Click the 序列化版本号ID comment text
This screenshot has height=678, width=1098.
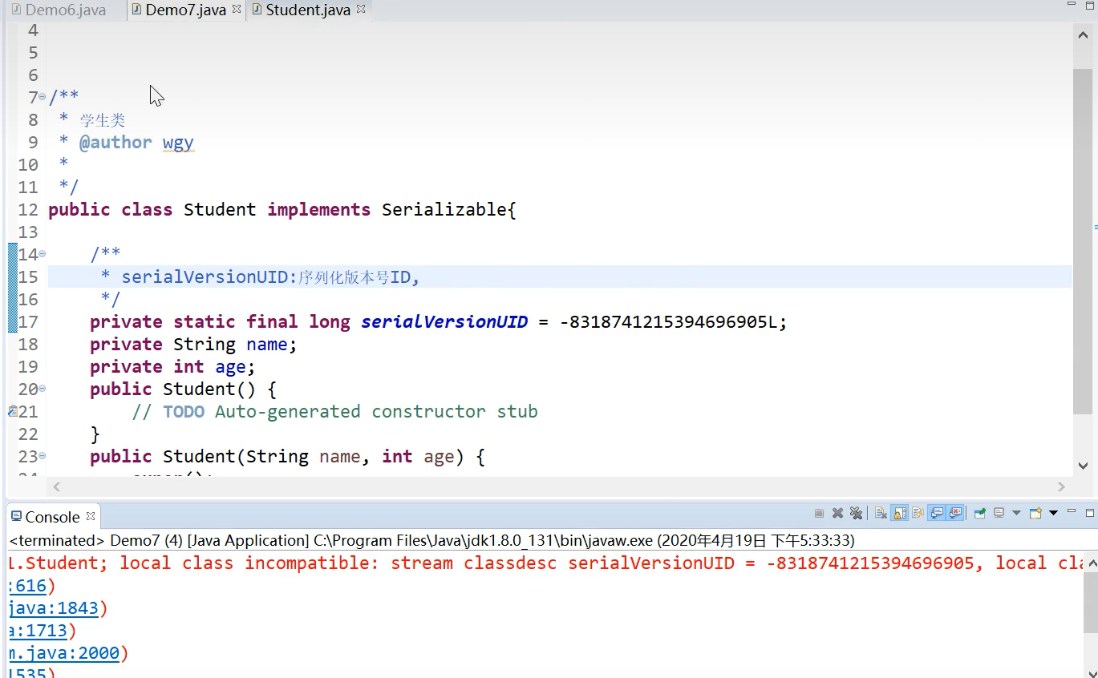[355, 277]
